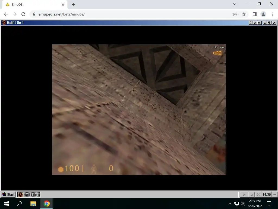
Task: Click the 29 fps counter
Action: pyautogui.click(x=219, y=47)
